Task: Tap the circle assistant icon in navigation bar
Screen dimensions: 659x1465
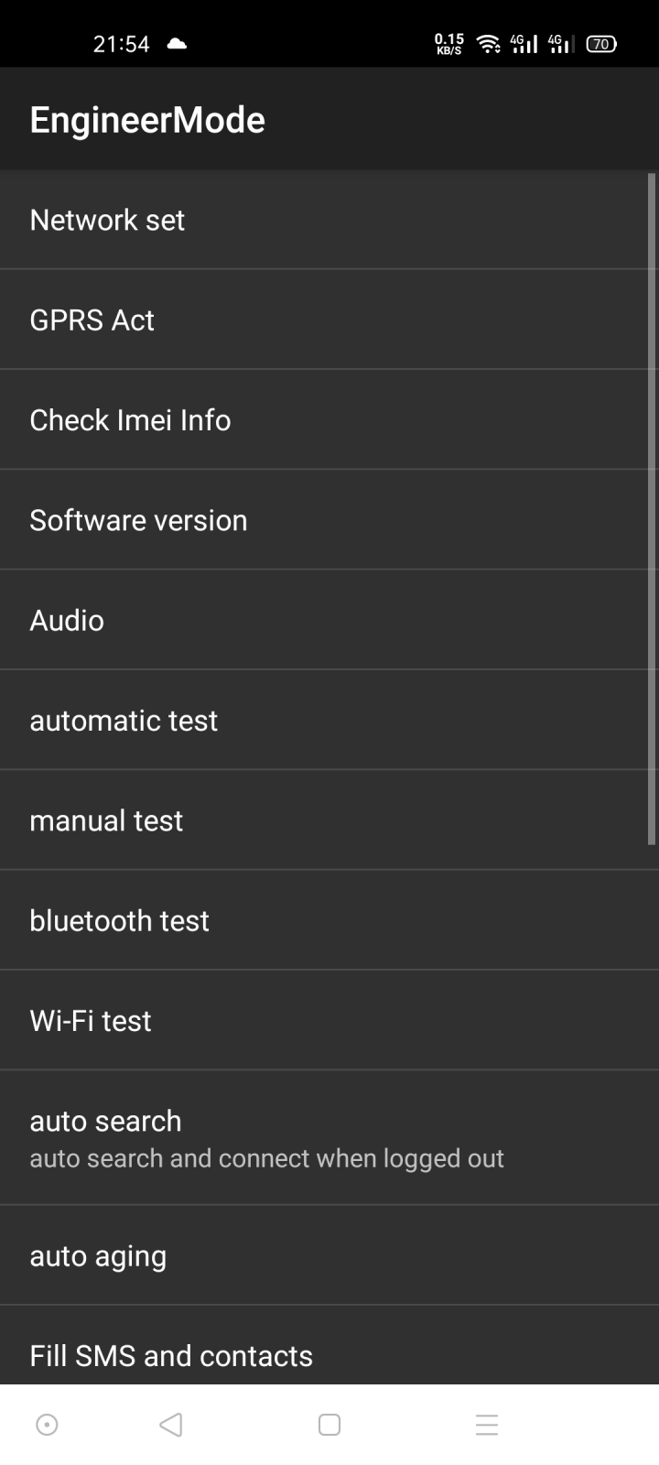Action: coord(47,1425)
